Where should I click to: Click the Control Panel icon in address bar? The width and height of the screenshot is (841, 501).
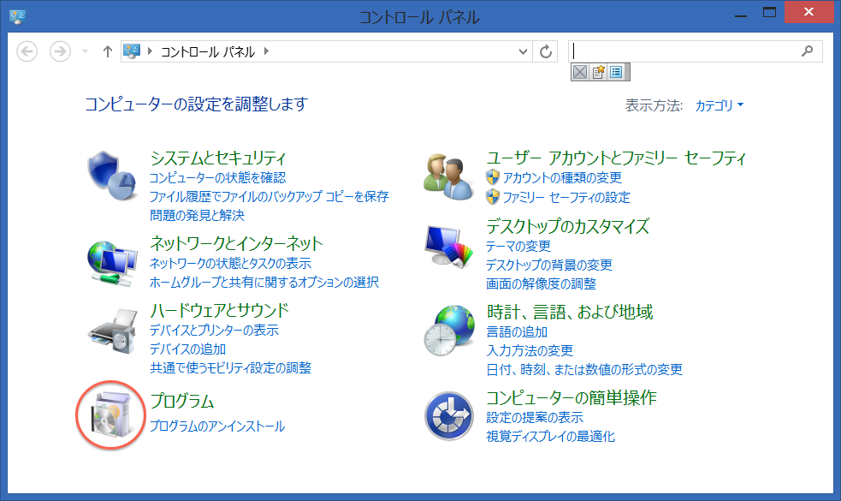coord(132,51)
